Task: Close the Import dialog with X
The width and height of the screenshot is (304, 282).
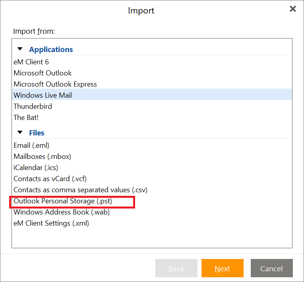Action: [293, 9]
